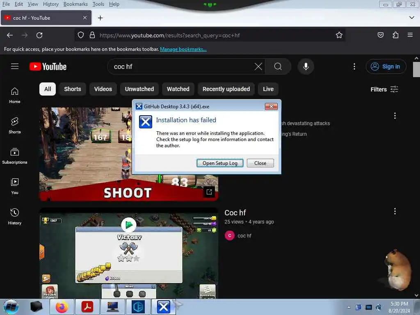Open more options for the Coc hf video
The width and height of the screenshot is (420, 315).
click(395, 211)
